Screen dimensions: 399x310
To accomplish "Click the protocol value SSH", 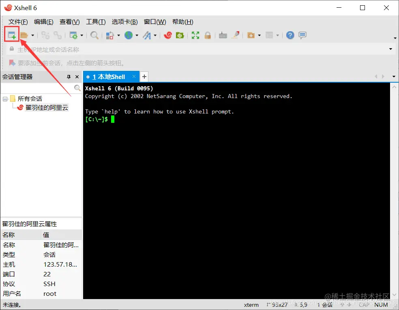I will pyautogui.click(x=49, y=284).
